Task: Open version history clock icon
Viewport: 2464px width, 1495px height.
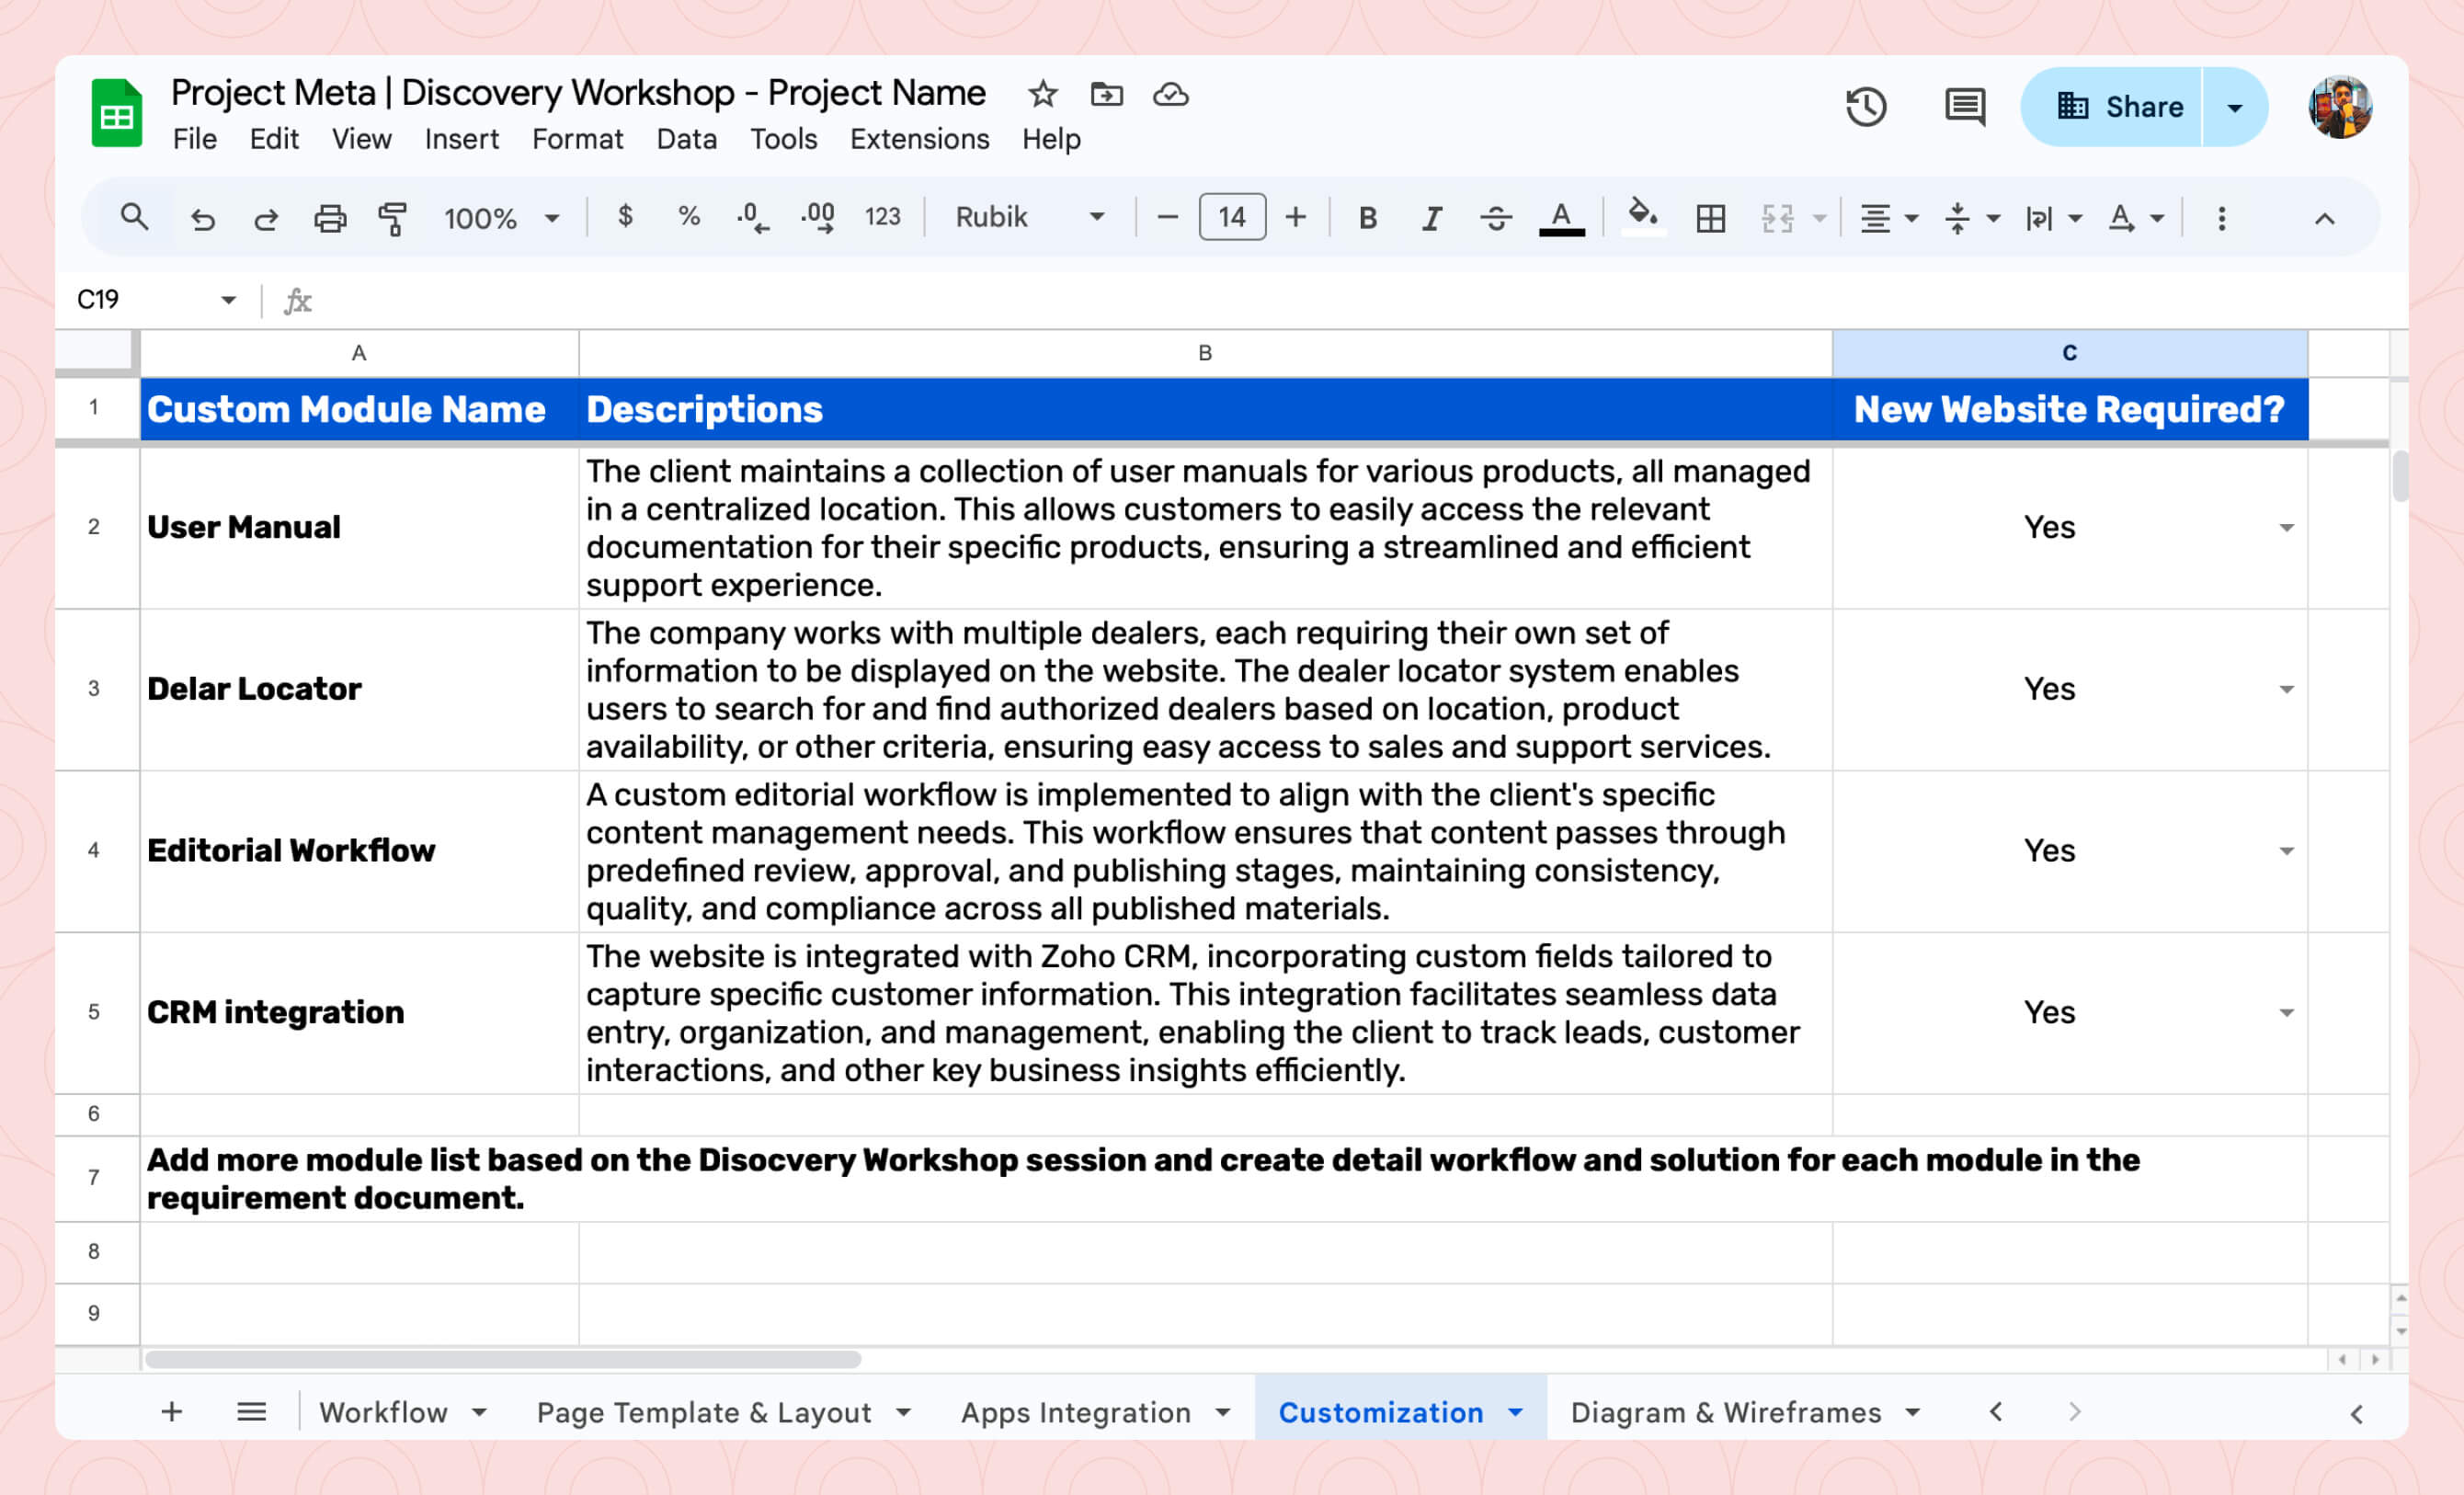Action: 1865,107
